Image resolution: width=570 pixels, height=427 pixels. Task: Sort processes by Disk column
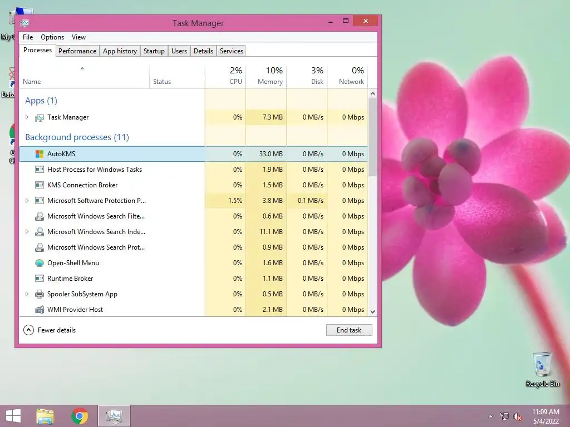(x=307, y=76)
